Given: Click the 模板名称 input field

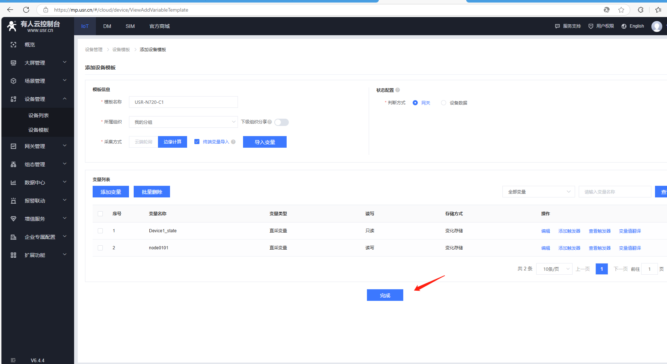Looking at the screenshot, I should [x=183, y=102].
